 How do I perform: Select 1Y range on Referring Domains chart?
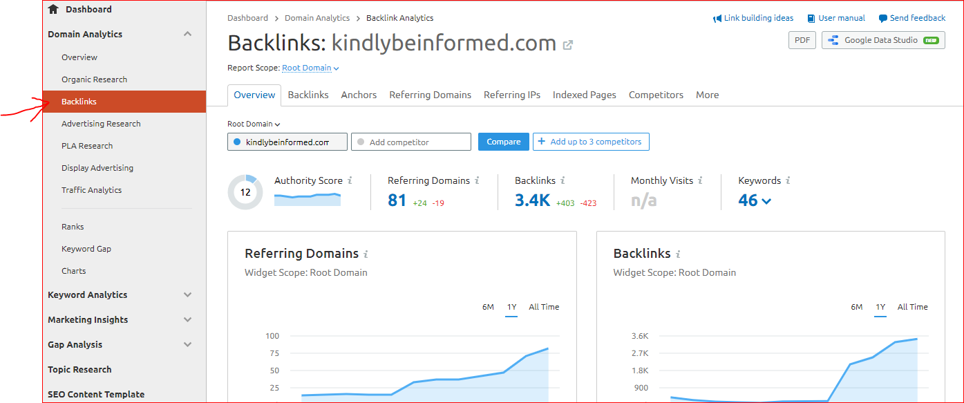[511, 307]
